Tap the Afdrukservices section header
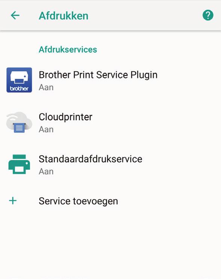Screen dimensions: 221x279 (68, 50)
